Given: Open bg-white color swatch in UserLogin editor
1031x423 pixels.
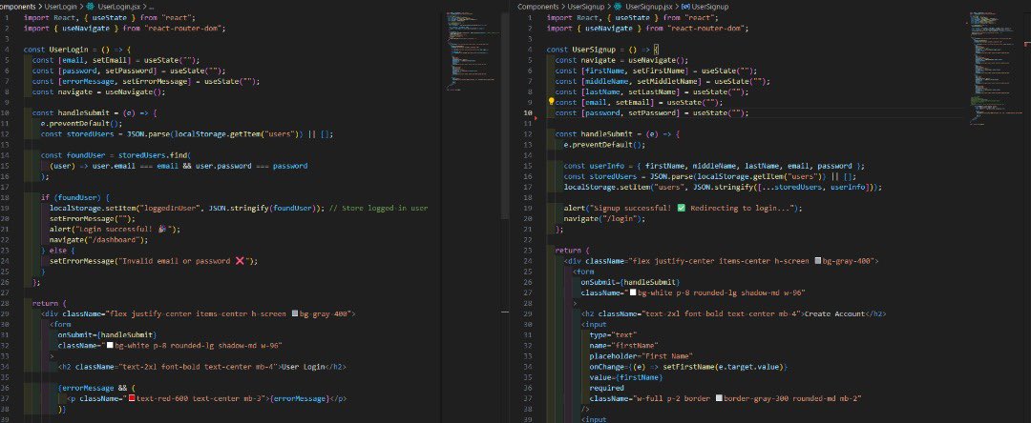Looking at the screenshot, I should 111,346.
